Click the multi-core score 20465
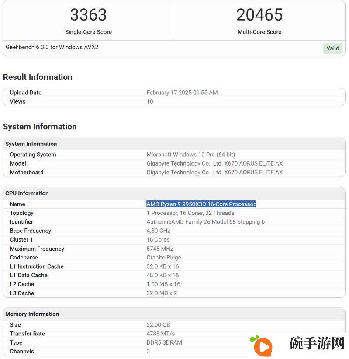This screenshot has height=359, width=349. (260, 15)
